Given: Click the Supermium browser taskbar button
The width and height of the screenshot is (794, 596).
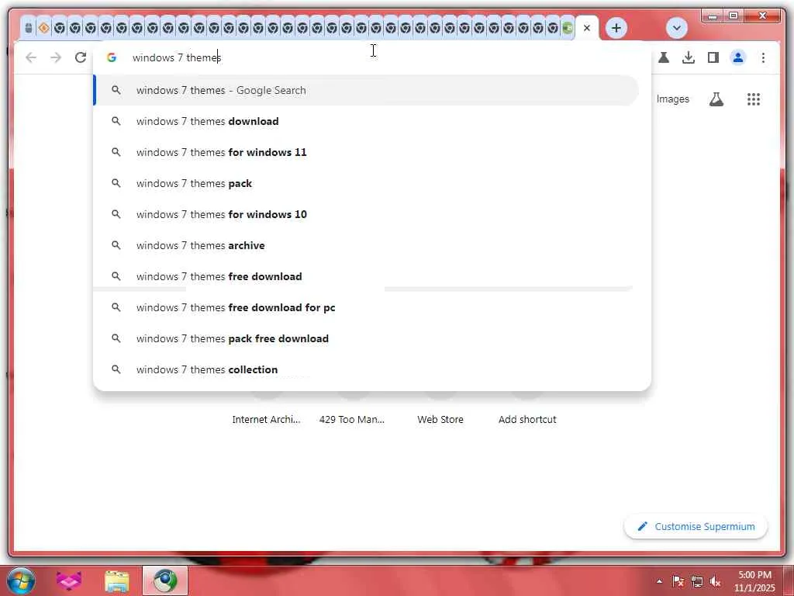Looking at the screenshot, I should coord(165,580).
